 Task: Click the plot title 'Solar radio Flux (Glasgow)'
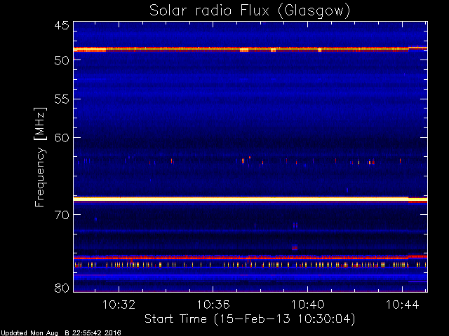[x=250, y=11]
